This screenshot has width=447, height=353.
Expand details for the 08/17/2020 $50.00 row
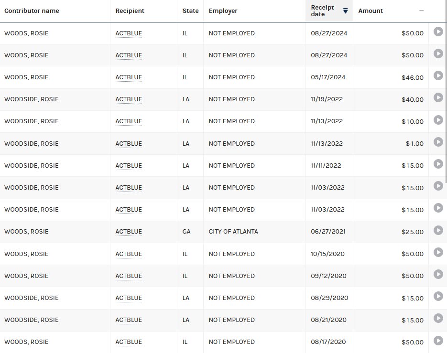[438, 341]
